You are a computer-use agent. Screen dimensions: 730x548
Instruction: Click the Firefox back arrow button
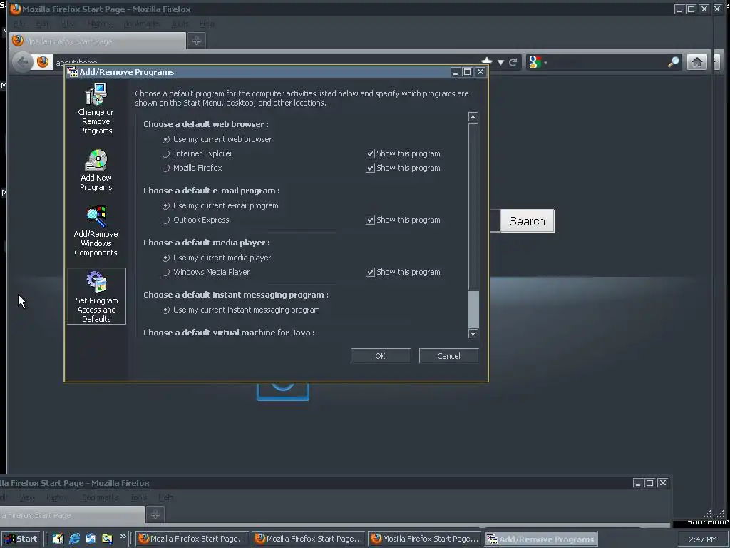point(22,62)
